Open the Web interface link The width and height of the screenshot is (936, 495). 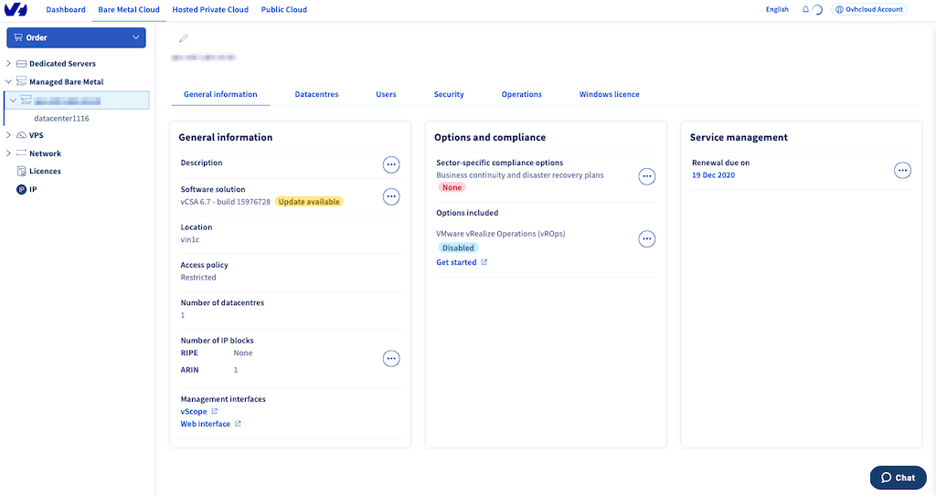(206, 424)
